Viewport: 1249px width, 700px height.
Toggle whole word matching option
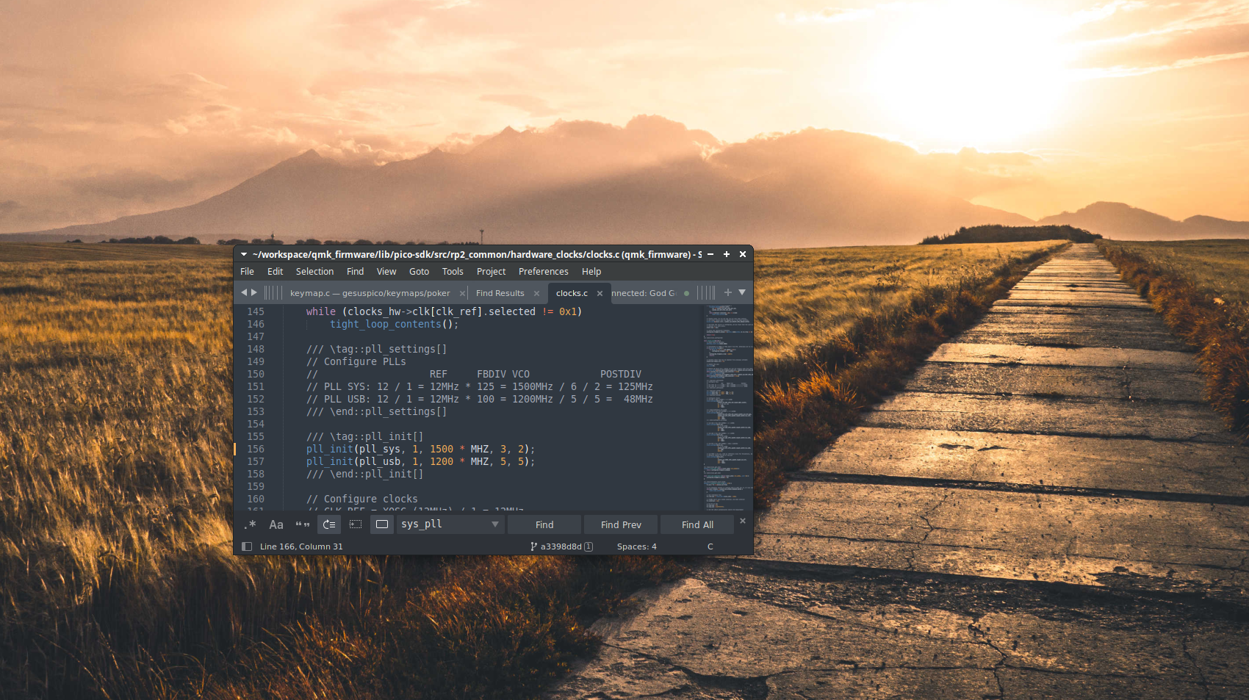302,524
